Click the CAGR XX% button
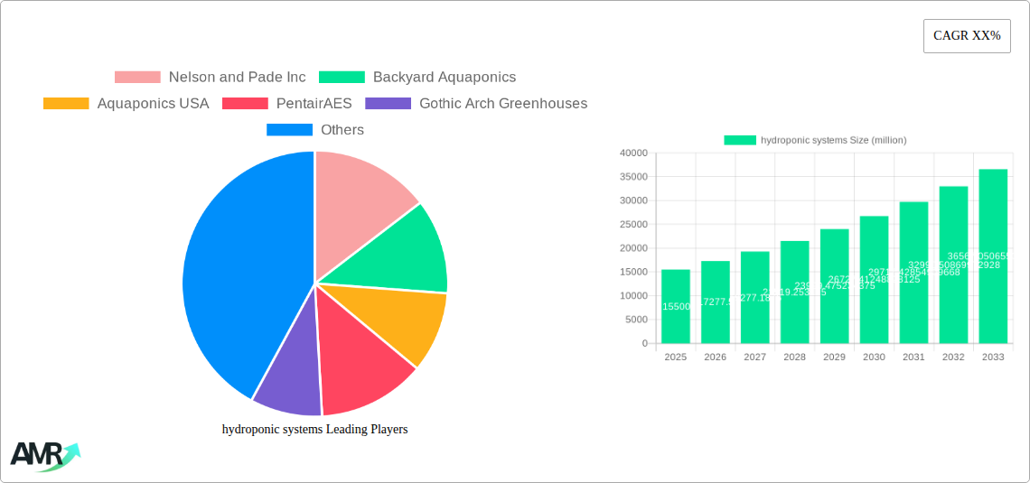 point(966,36)
